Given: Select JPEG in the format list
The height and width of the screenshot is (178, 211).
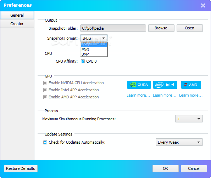Looking at the screenshot, I should [x=94, y=45].
